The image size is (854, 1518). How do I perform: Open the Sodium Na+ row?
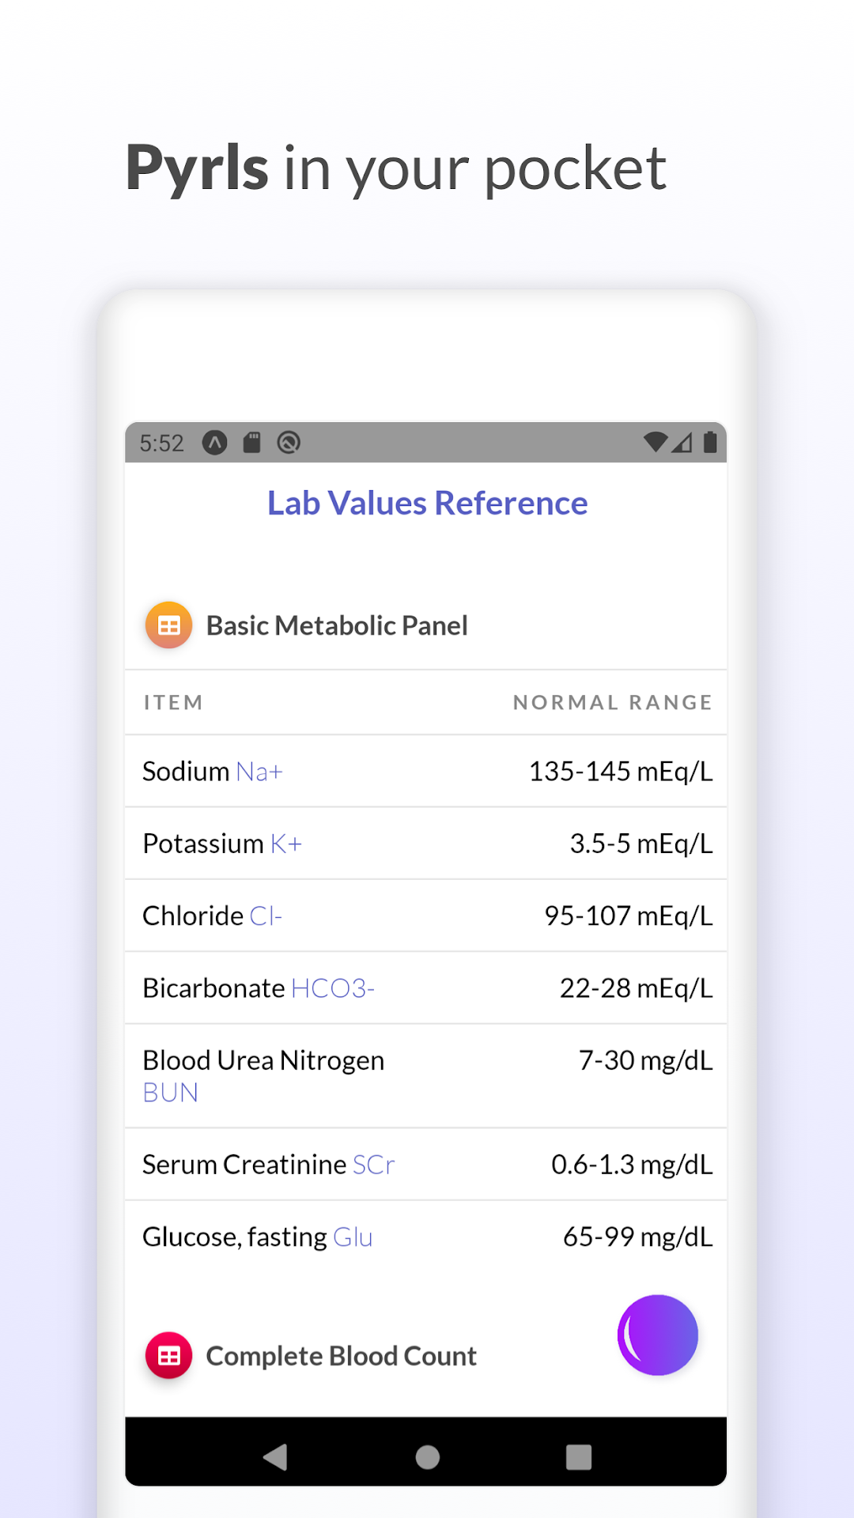tap(426, 772)
